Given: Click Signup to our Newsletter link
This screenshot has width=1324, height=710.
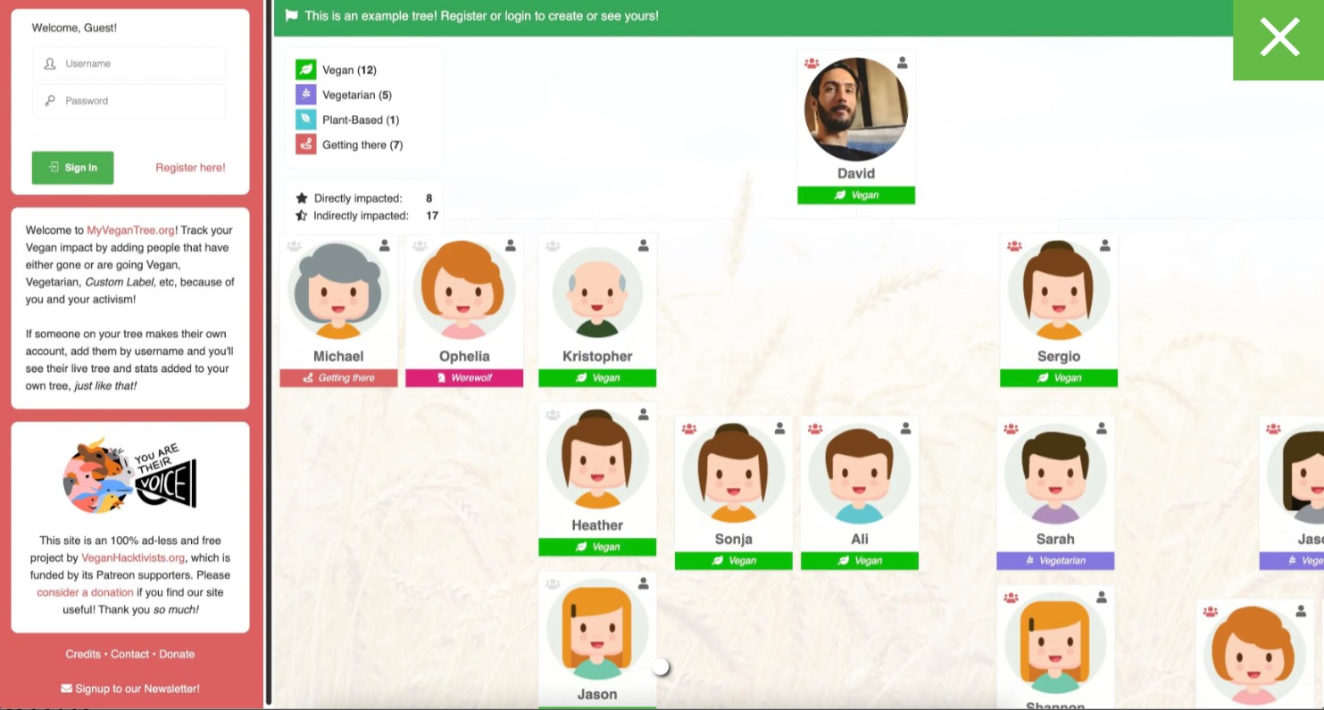Looking at the screenshot, I should (130, 689).
